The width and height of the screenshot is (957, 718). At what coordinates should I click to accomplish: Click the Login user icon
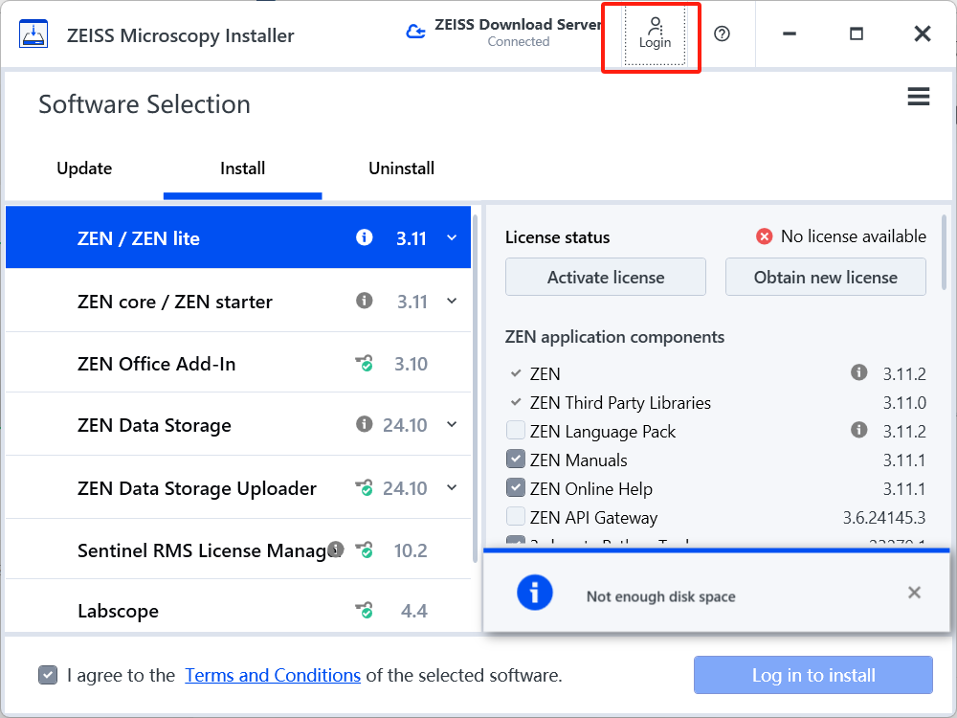(655, 34)
